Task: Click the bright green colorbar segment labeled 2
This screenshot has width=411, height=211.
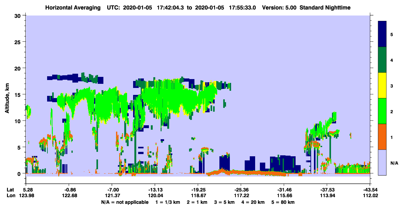Action: (382, 111)
